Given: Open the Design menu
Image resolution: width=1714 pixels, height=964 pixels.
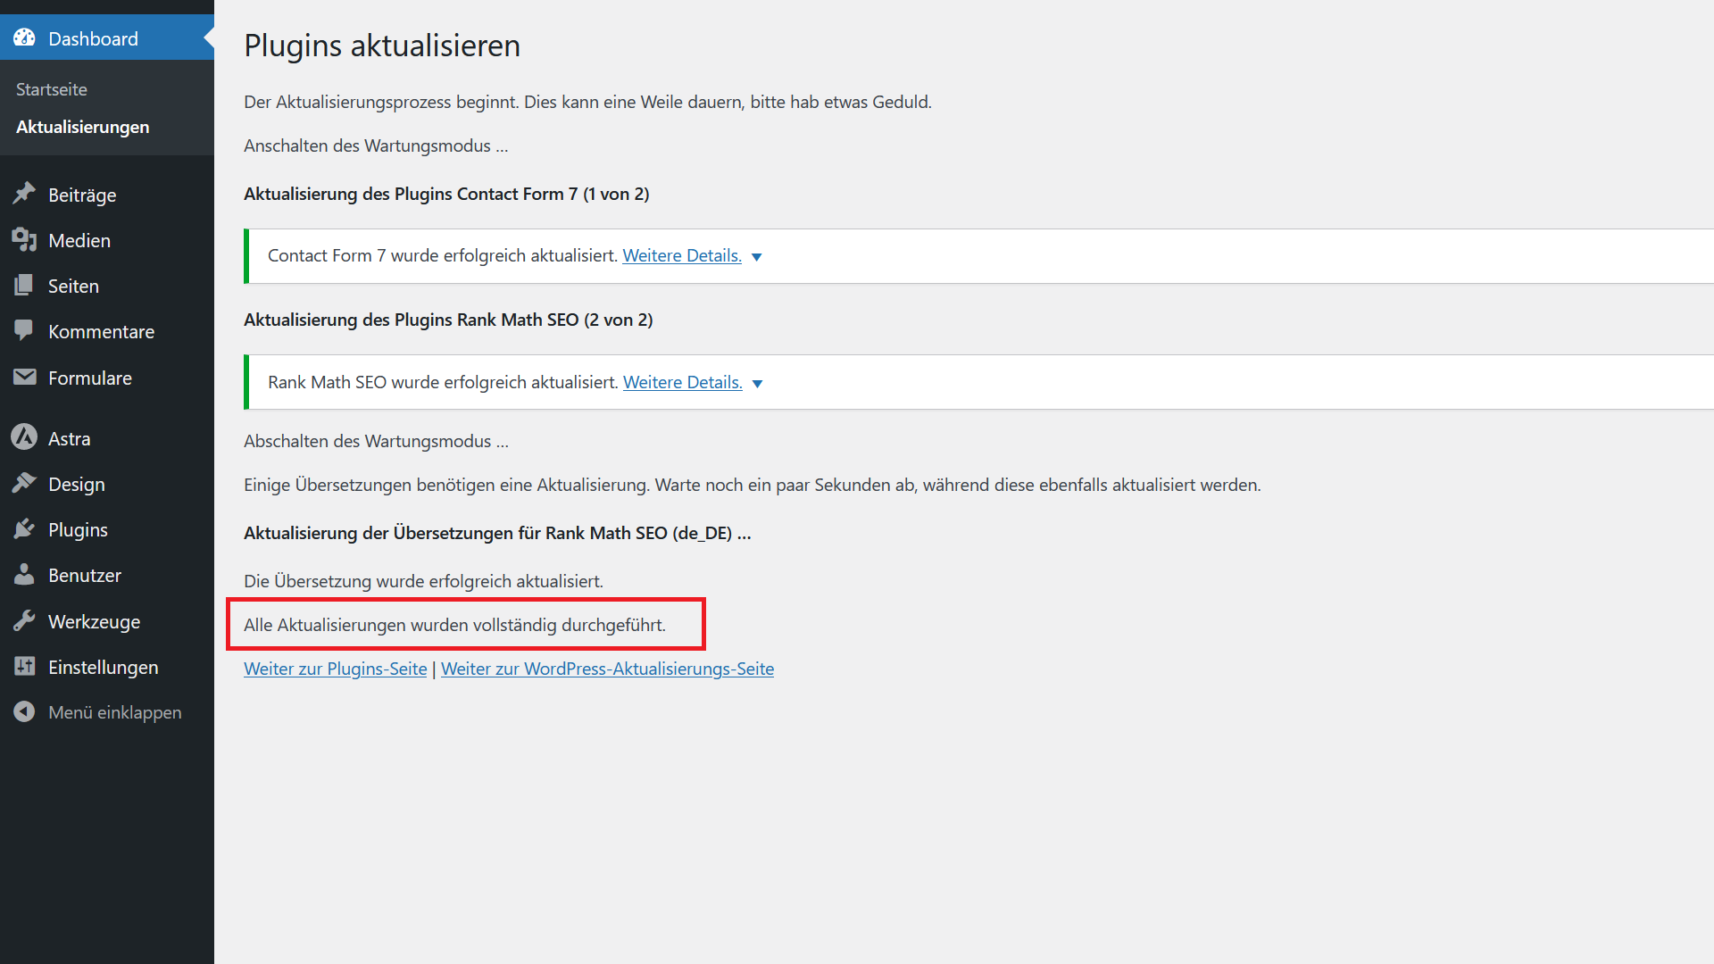Looking at the screenshot, I should 107,484.
